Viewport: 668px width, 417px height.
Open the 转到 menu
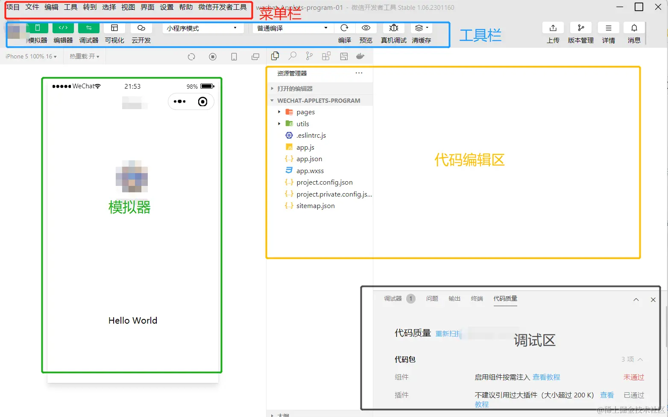coord(90,7)
